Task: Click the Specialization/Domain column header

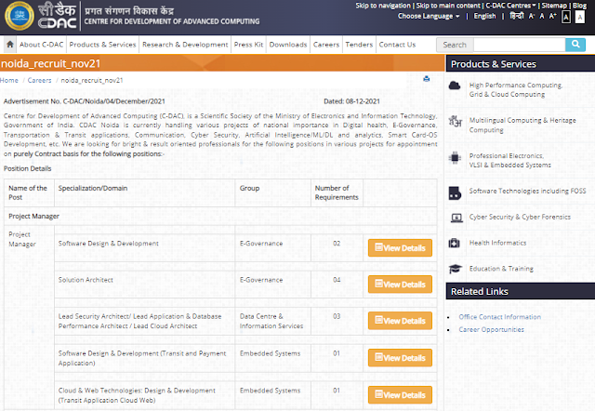Action: click(x=145, y=192)
